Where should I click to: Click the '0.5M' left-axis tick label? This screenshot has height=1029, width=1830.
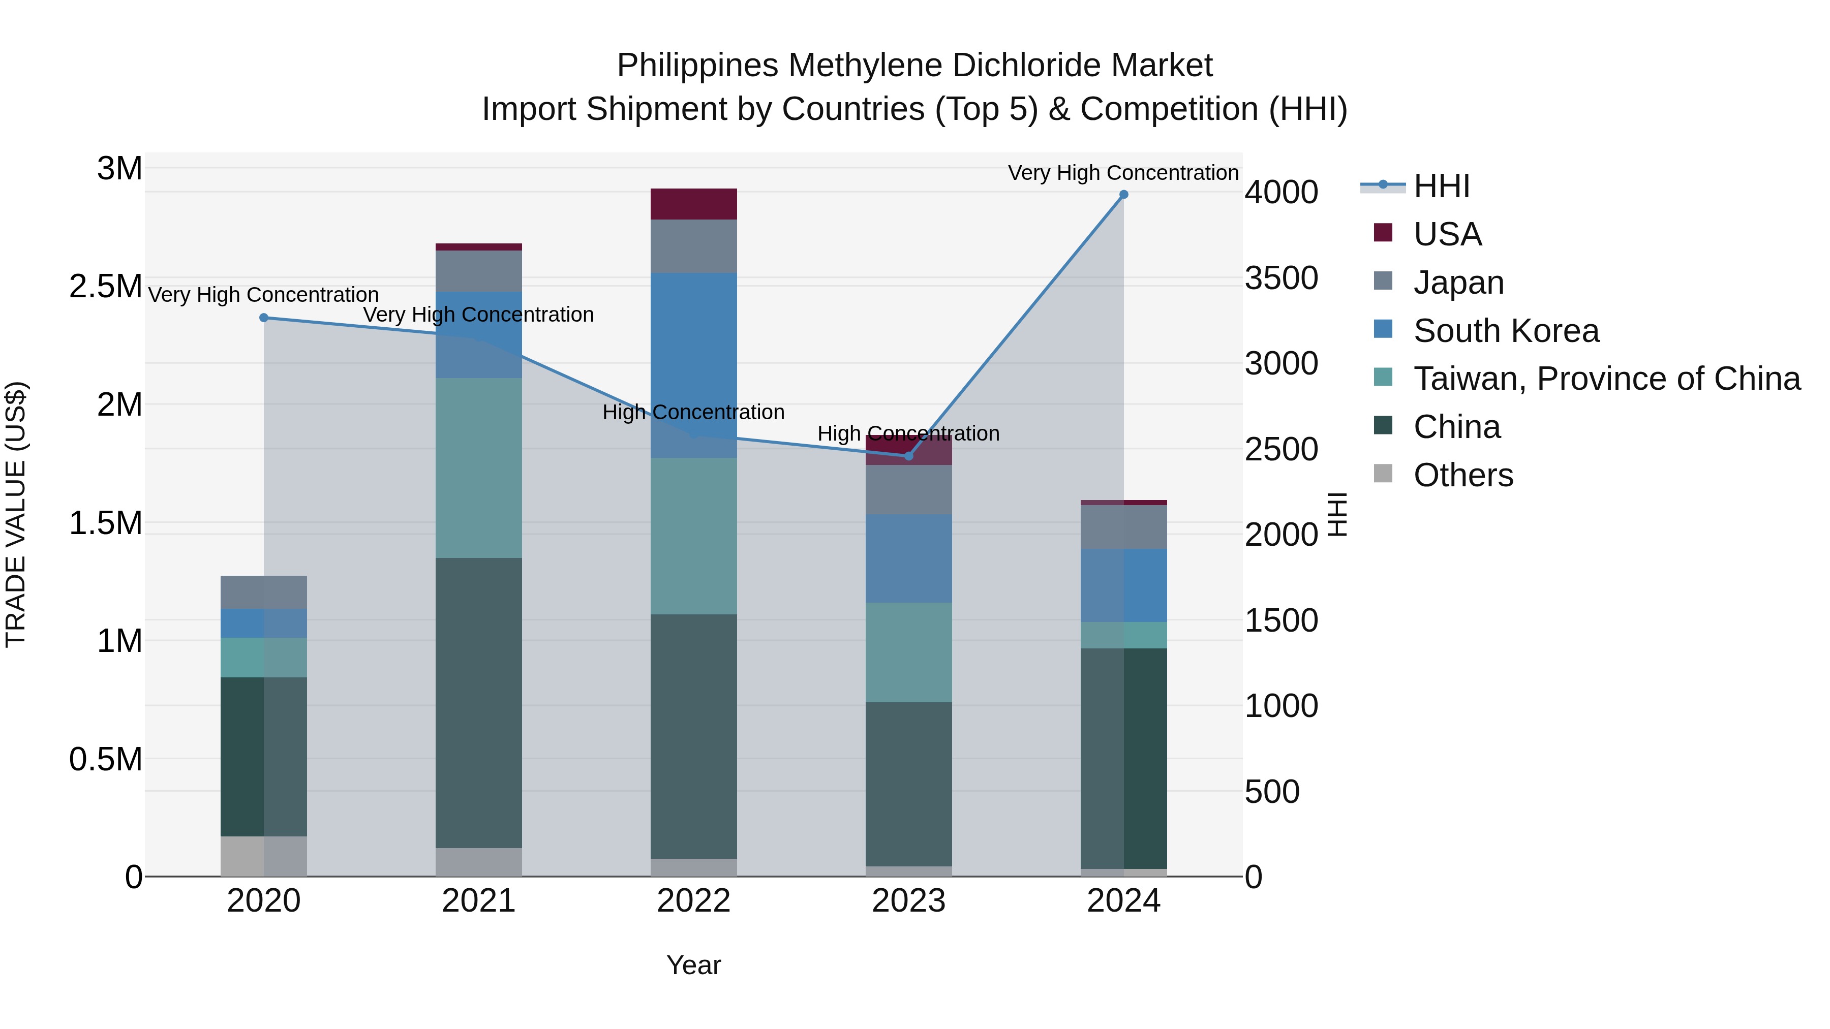[x=106, y=759]
